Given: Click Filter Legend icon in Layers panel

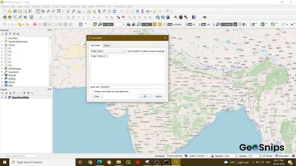Looking at the screenshot, I should coord(14,93).
